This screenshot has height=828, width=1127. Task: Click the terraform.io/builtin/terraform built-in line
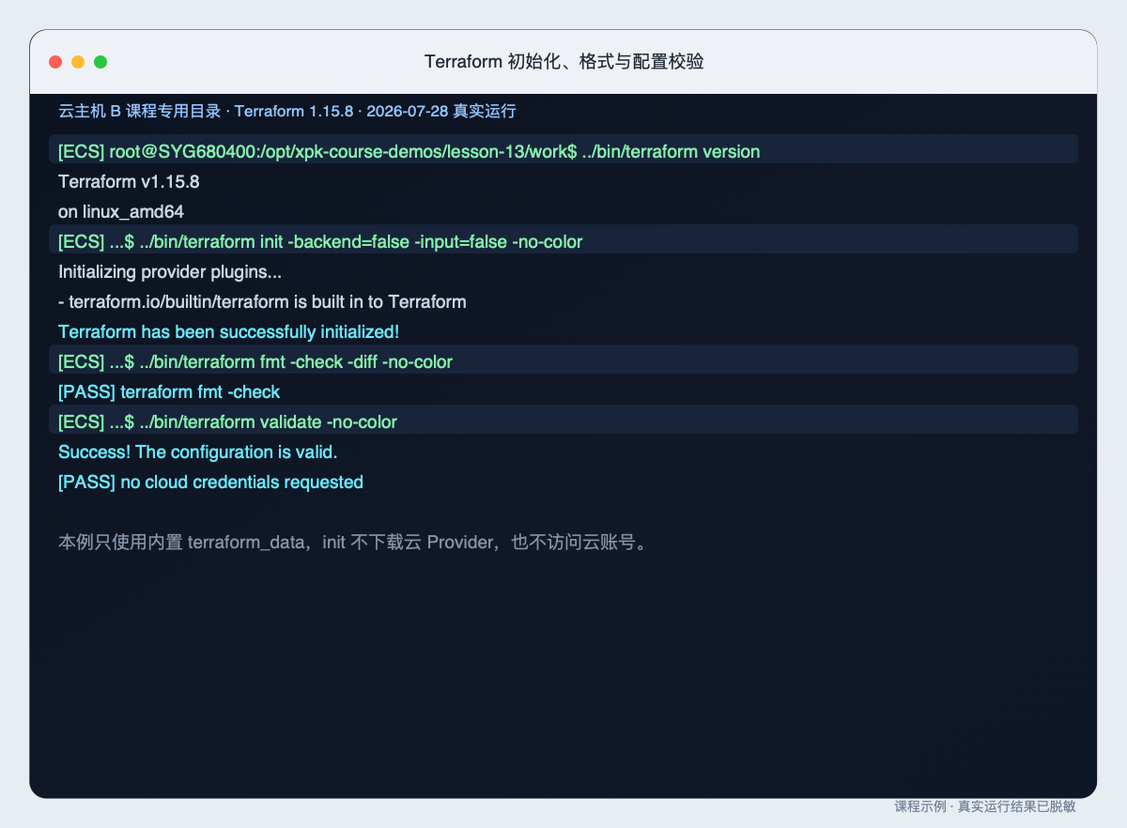[x=262, y=301]
